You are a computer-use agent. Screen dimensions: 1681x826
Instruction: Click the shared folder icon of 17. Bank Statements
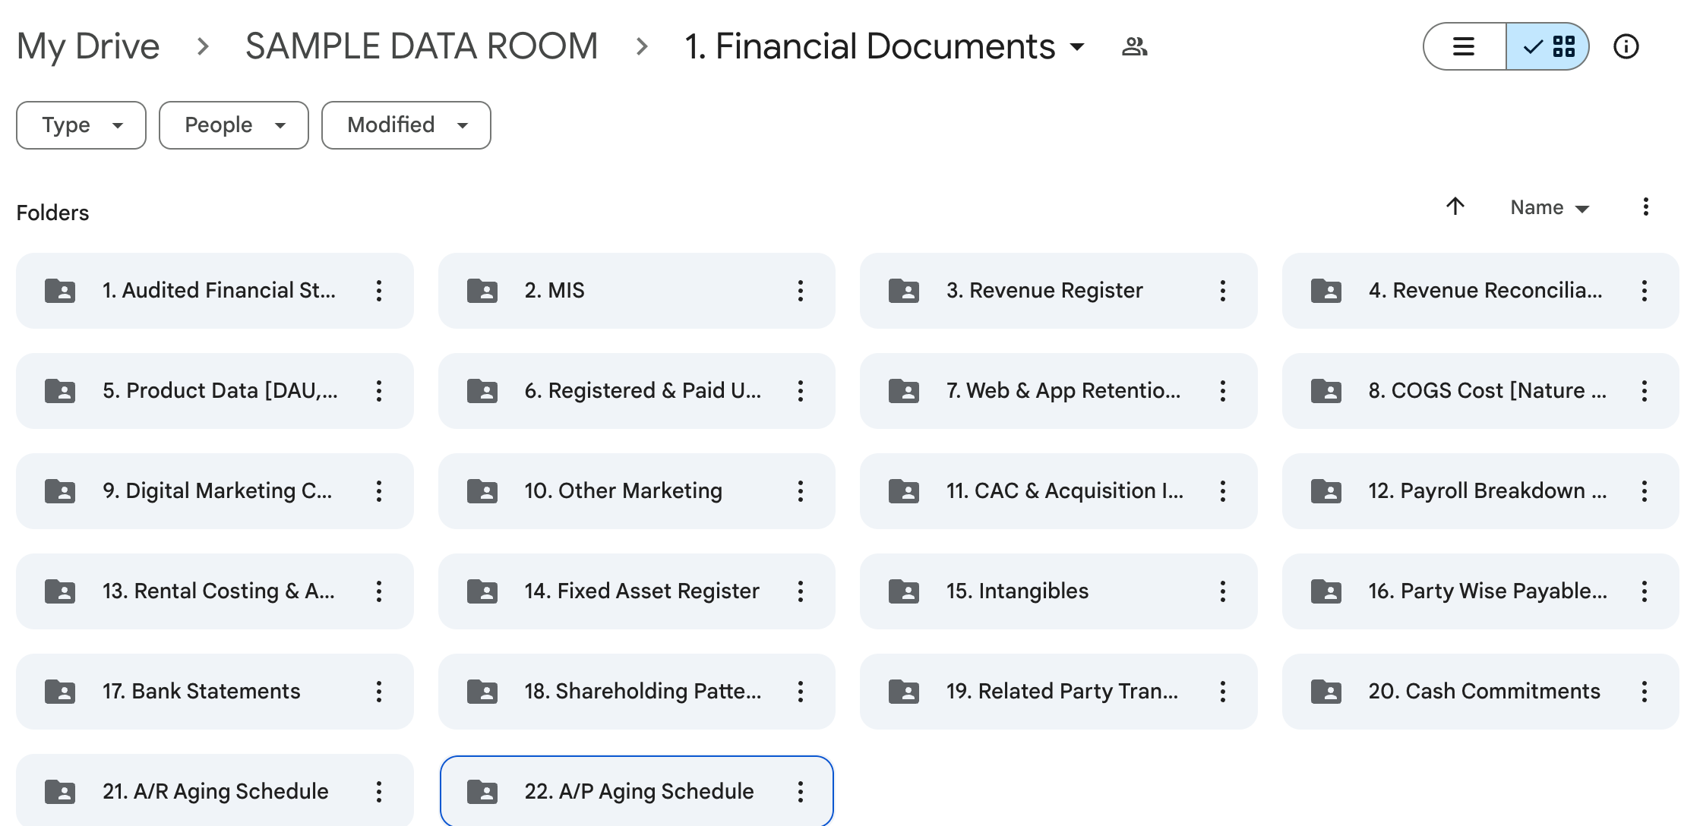(60, 692)
